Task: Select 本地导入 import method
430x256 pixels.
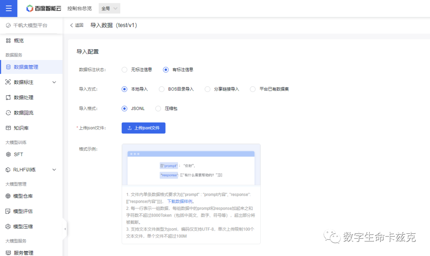Action: click(125, 89)
